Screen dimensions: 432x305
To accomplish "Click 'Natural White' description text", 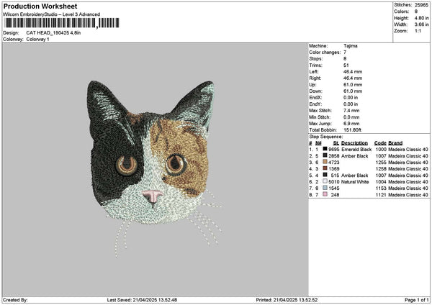I will tap(355, 182).
